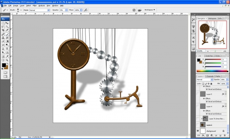Viewport: 230px width, 139px height.
Task: Switch to the Histogram tab
Action: (x=212, y=18)
